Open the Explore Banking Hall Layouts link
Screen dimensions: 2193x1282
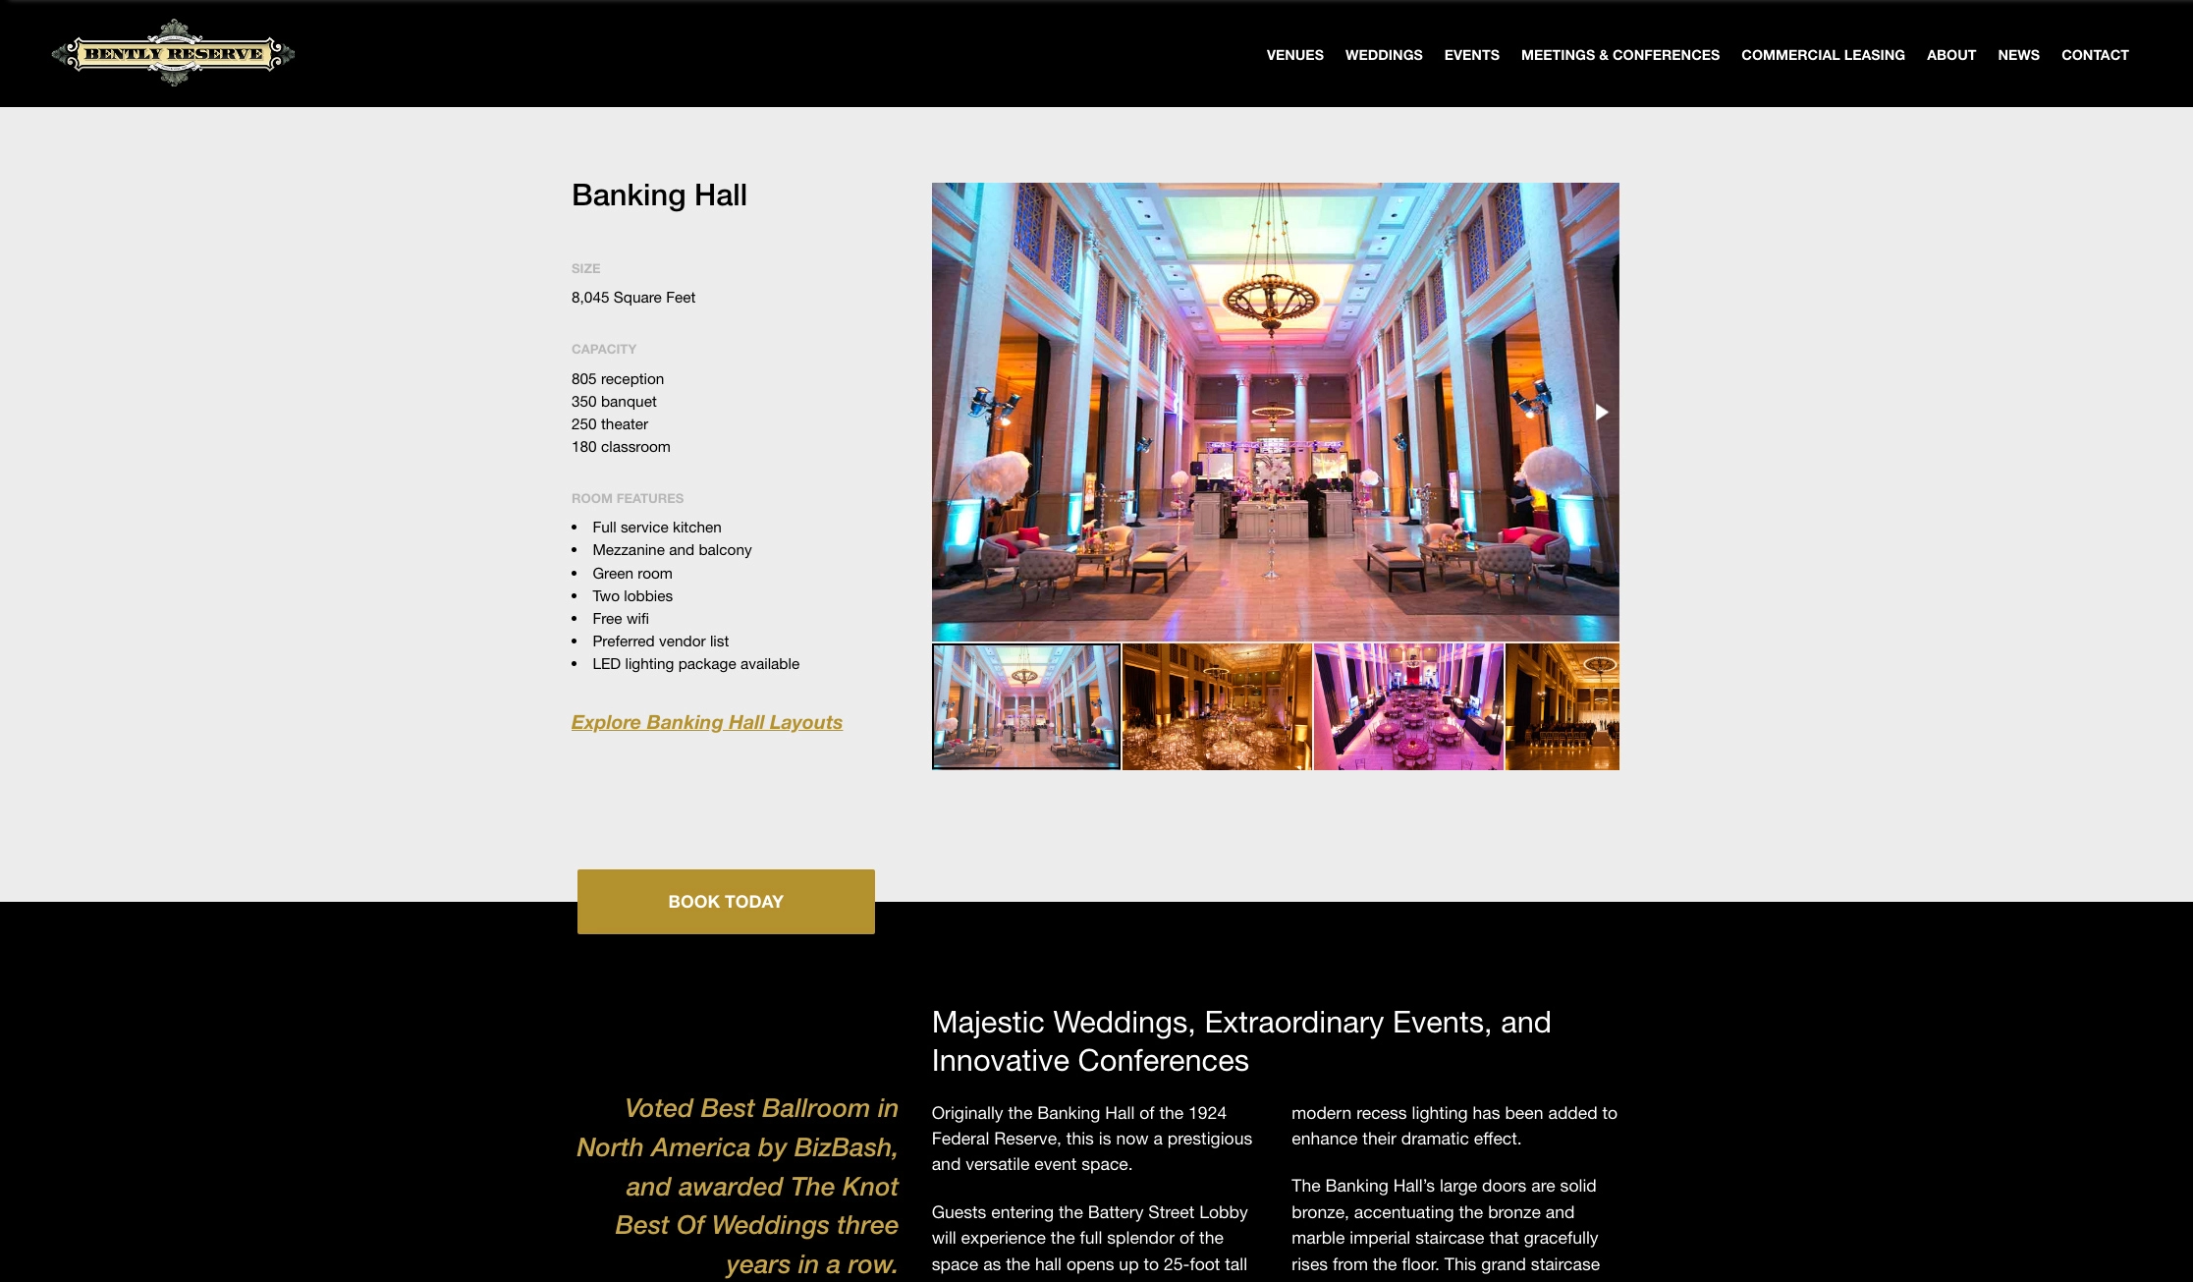point(706,720)
